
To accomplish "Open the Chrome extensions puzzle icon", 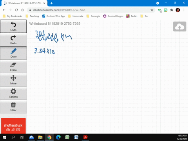I will 172,10.
